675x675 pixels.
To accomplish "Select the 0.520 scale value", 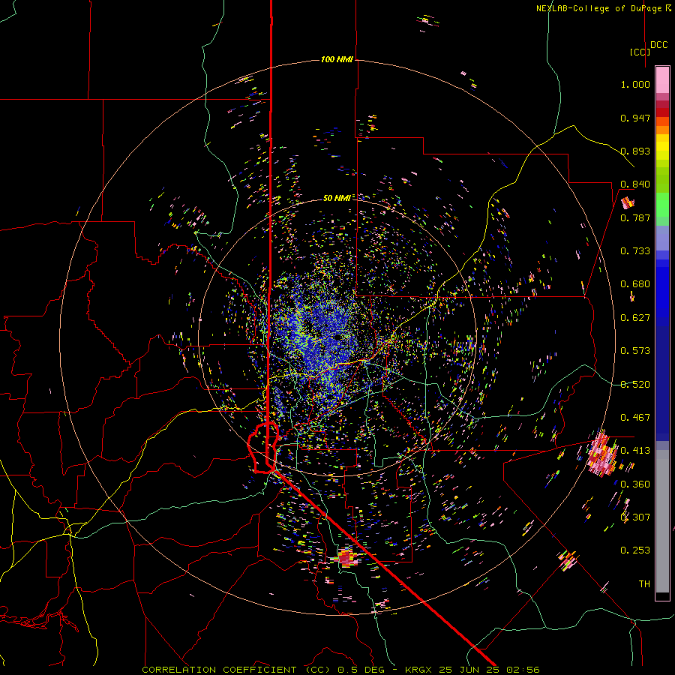I will [x=635, y=385].
